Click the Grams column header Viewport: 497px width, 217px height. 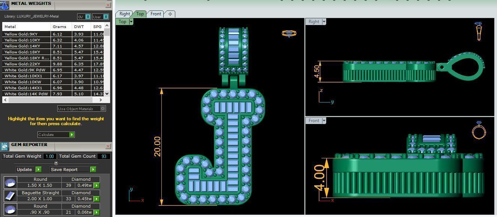(x=61, y=27)
